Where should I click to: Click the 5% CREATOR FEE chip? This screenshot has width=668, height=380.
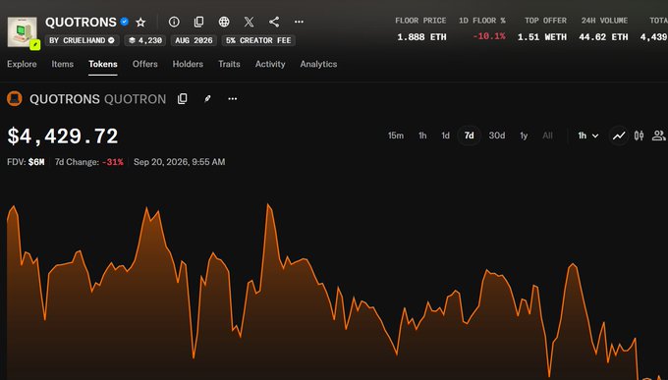(x=258, y=40)
